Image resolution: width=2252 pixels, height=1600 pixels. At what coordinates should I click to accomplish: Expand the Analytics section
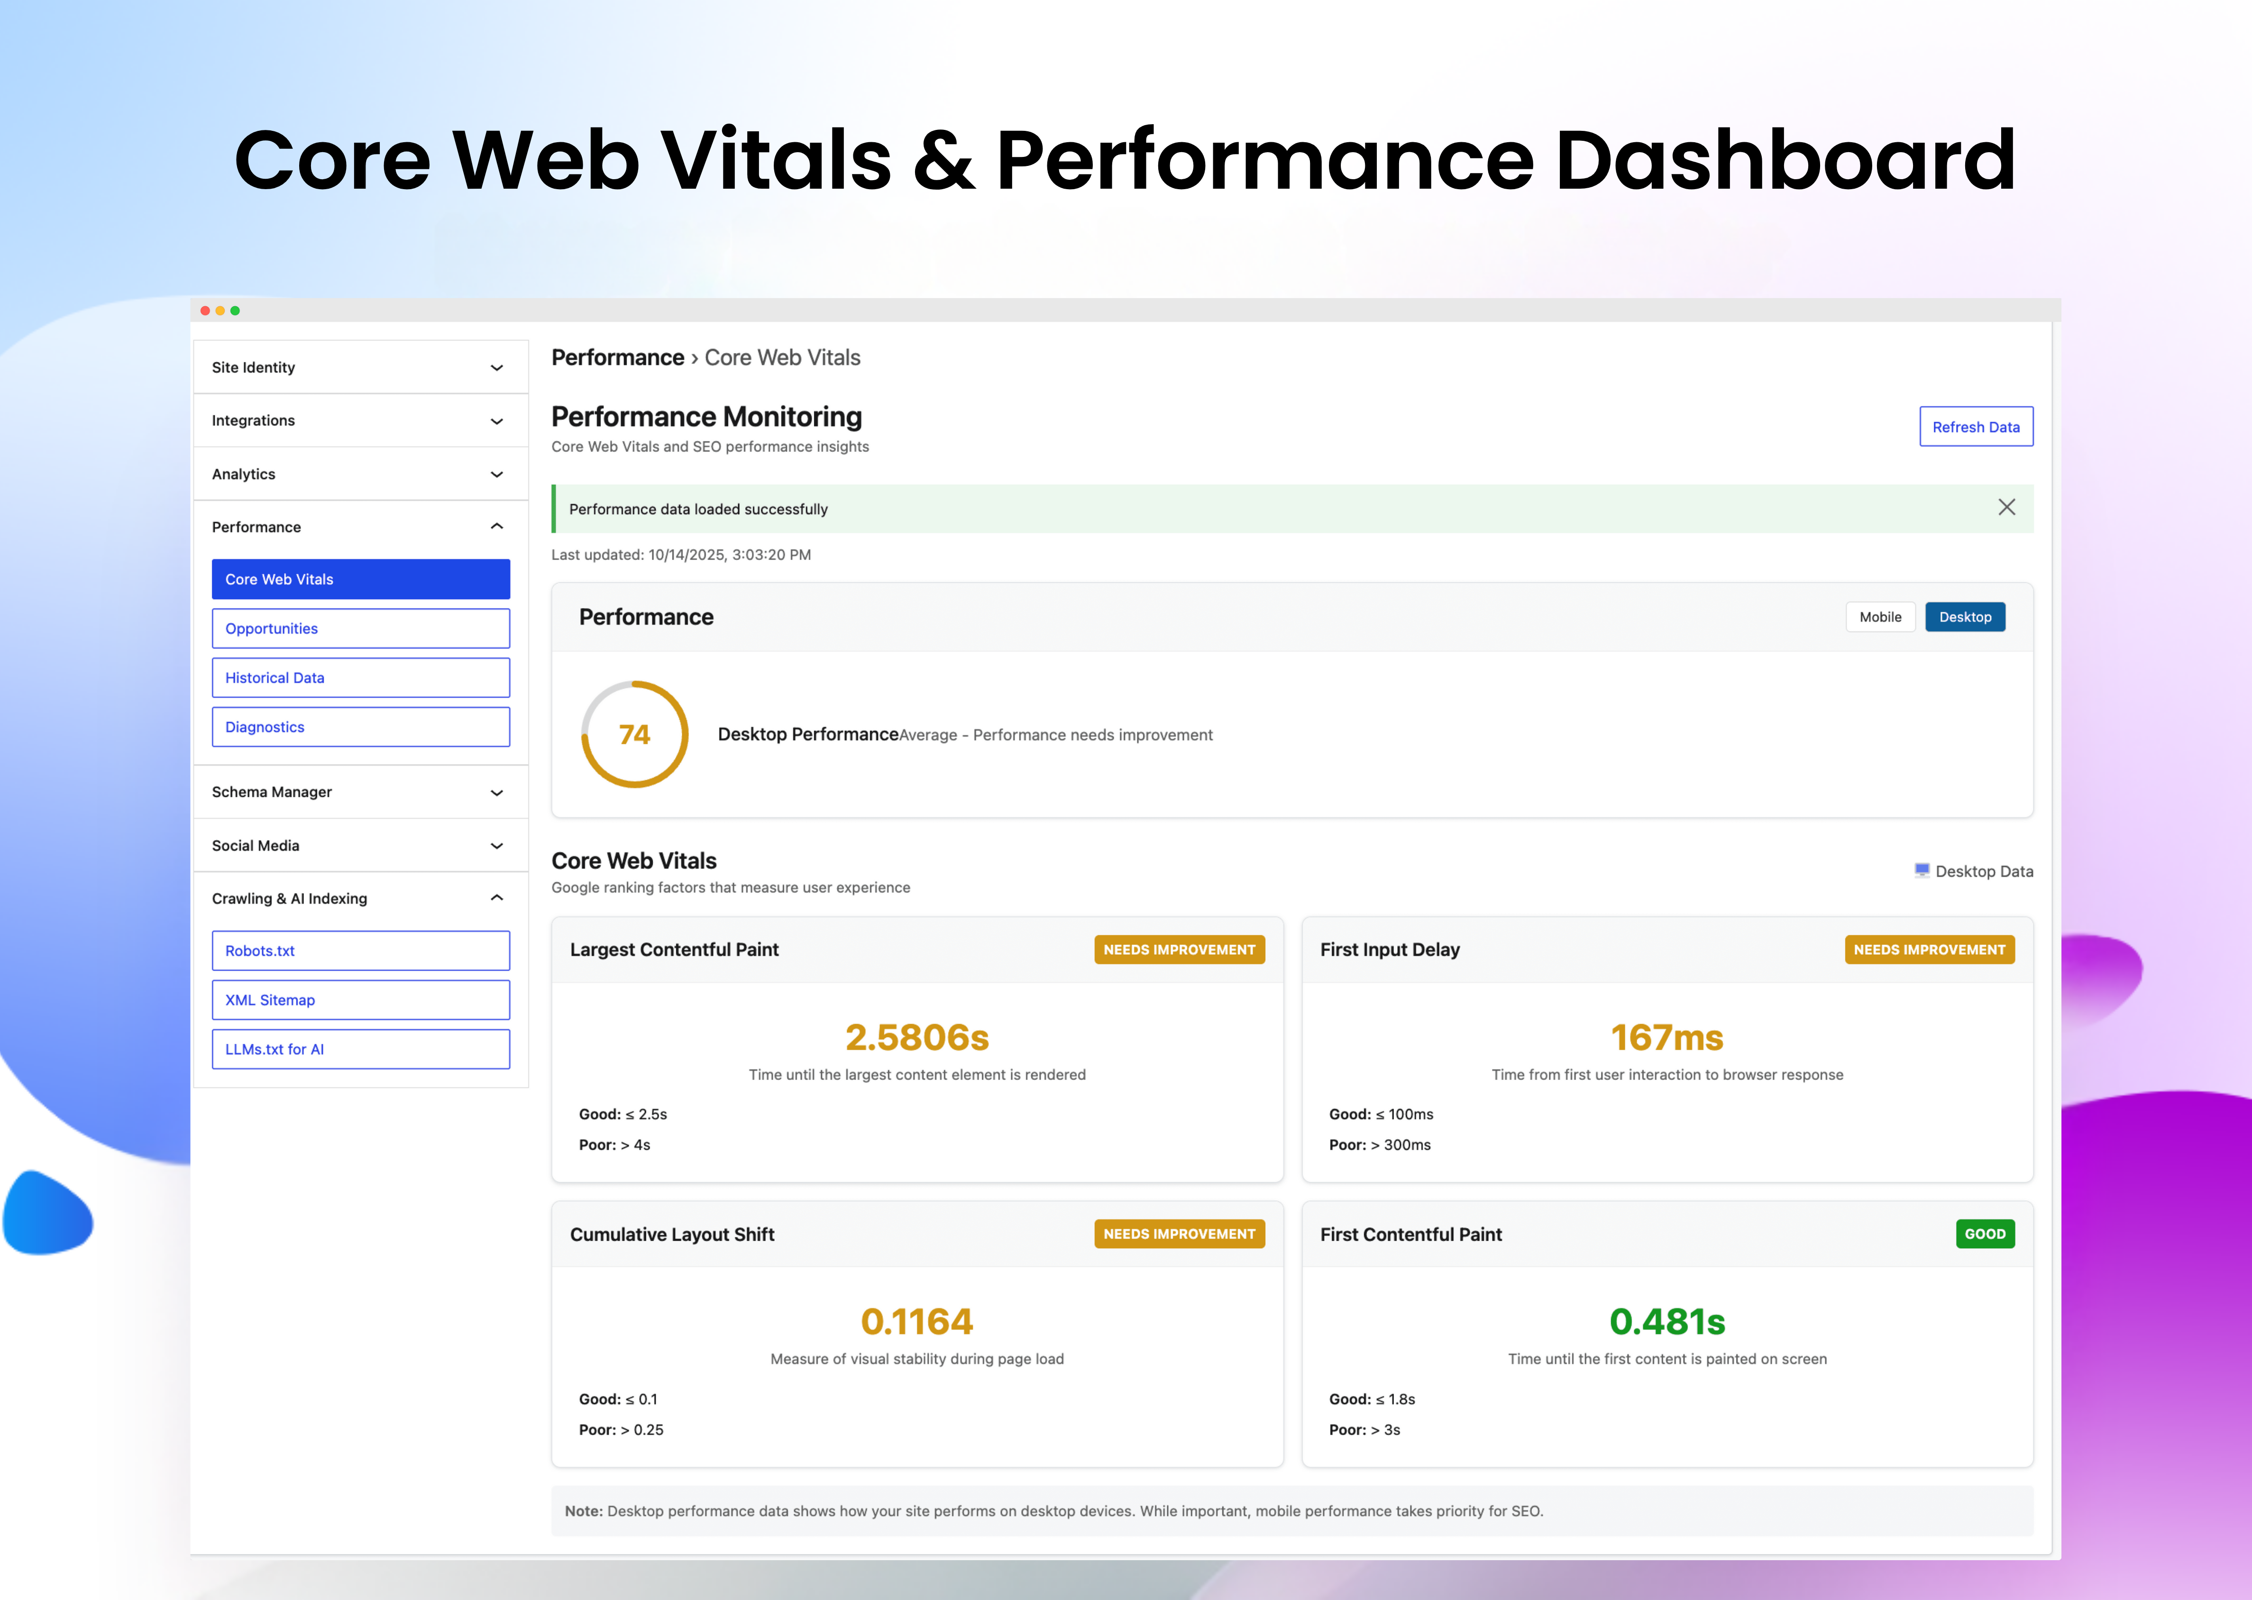click(359, 474)
